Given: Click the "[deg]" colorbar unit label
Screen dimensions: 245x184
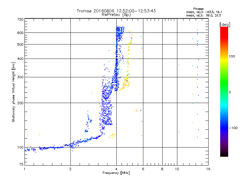Looking at the screenshot, I should tap(225, 25).
